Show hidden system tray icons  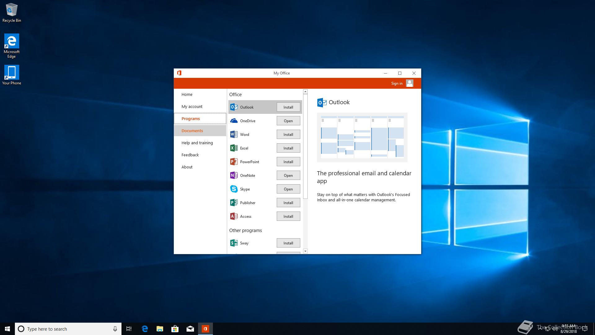[x=540, y=329]
